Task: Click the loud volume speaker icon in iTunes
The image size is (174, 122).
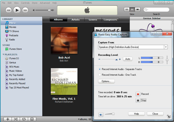Action: (x=52, y=10)
